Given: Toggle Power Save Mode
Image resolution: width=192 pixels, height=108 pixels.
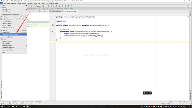Looking at the screenshot, I should click(14, 50).
